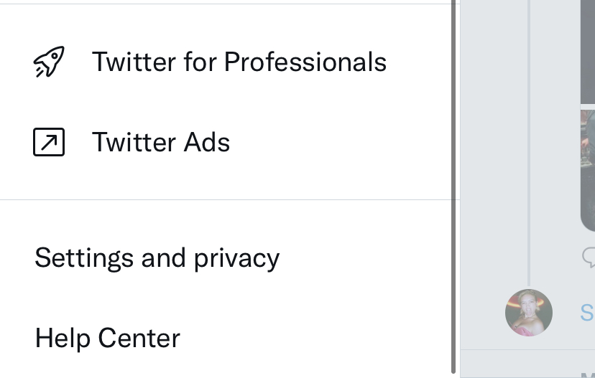Click blank area right of Twitter for Professionals
The image size is (595, 378).
(419, 62)
